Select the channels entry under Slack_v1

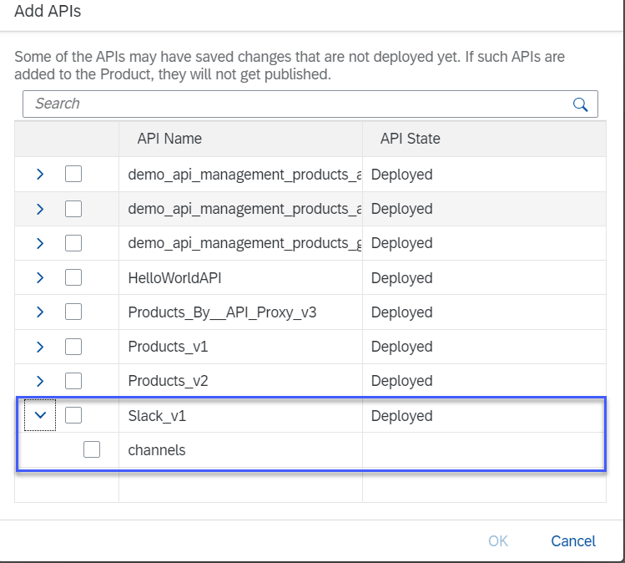pyautogui.click(x=157, y=450)
